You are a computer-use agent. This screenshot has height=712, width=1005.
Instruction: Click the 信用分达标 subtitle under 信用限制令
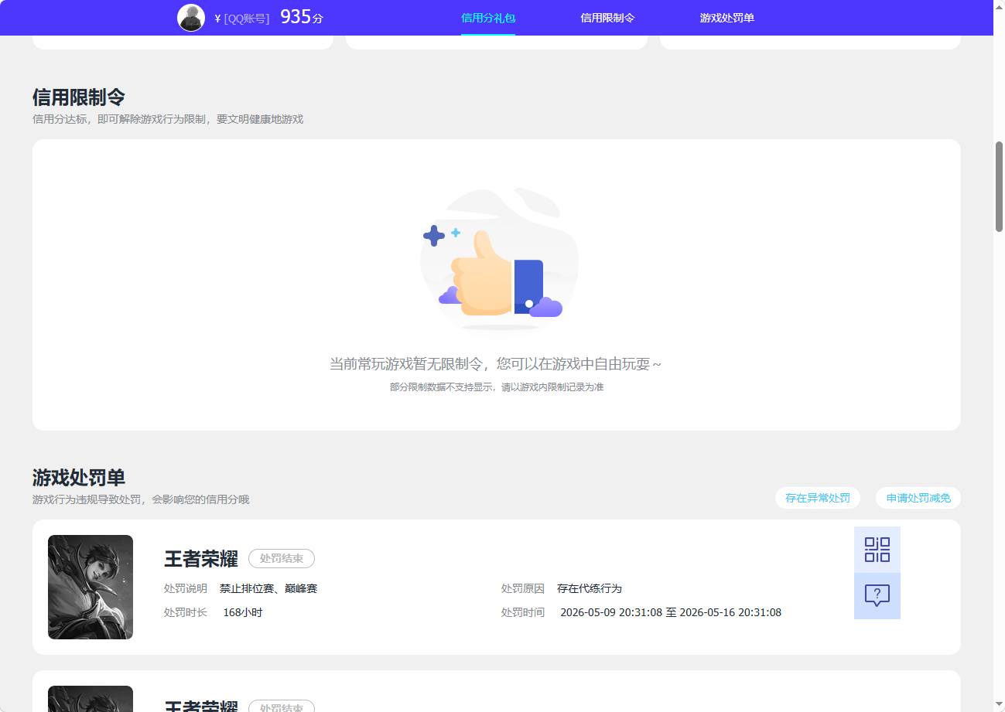tap(168, 119)
